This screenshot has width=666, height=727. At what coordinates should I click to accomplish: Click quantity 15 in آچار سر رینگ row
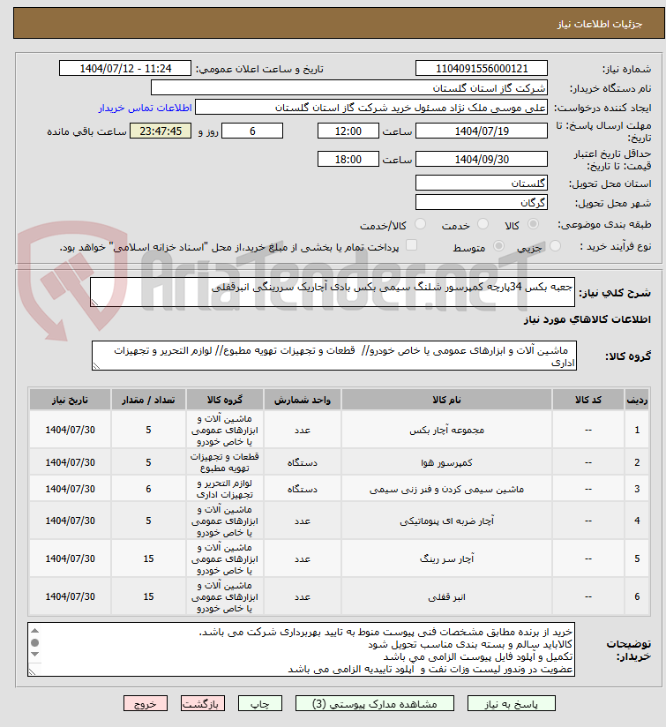148,558
